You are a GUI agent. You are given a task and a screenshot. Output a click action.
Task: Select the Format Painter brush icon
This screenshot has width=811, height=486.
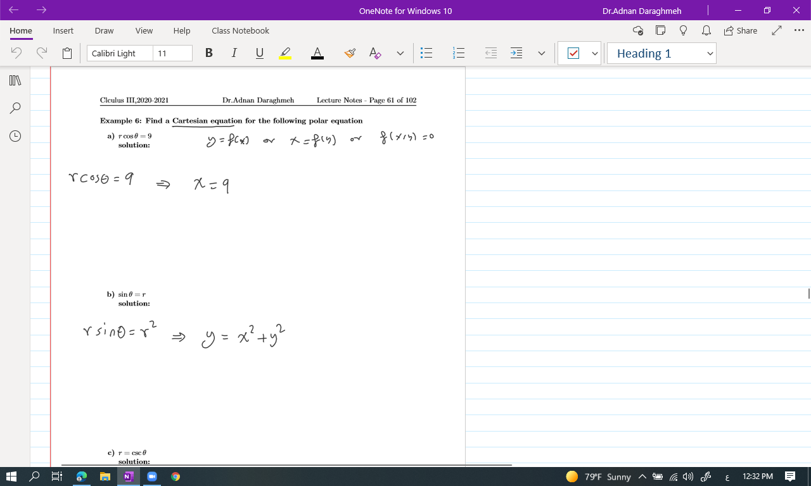click(350, 53)
